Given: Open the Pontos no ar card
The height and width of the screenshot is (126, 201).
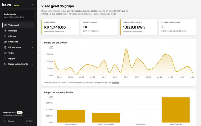Looking at the screenshot, I should tap(99, 27).
